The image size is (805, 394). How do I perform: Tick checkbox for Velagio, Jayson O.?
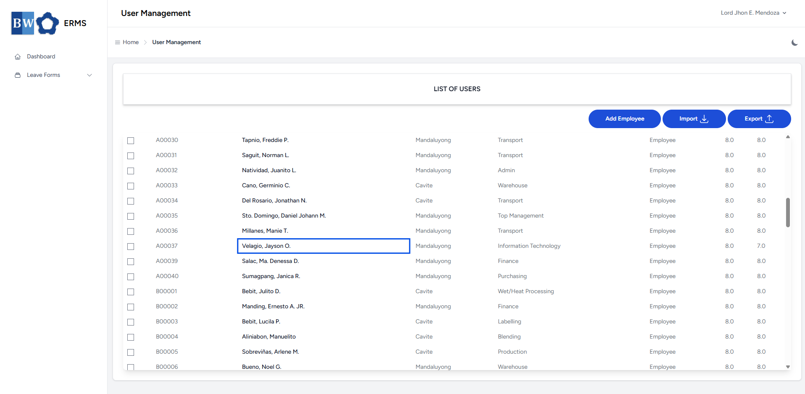131,247
